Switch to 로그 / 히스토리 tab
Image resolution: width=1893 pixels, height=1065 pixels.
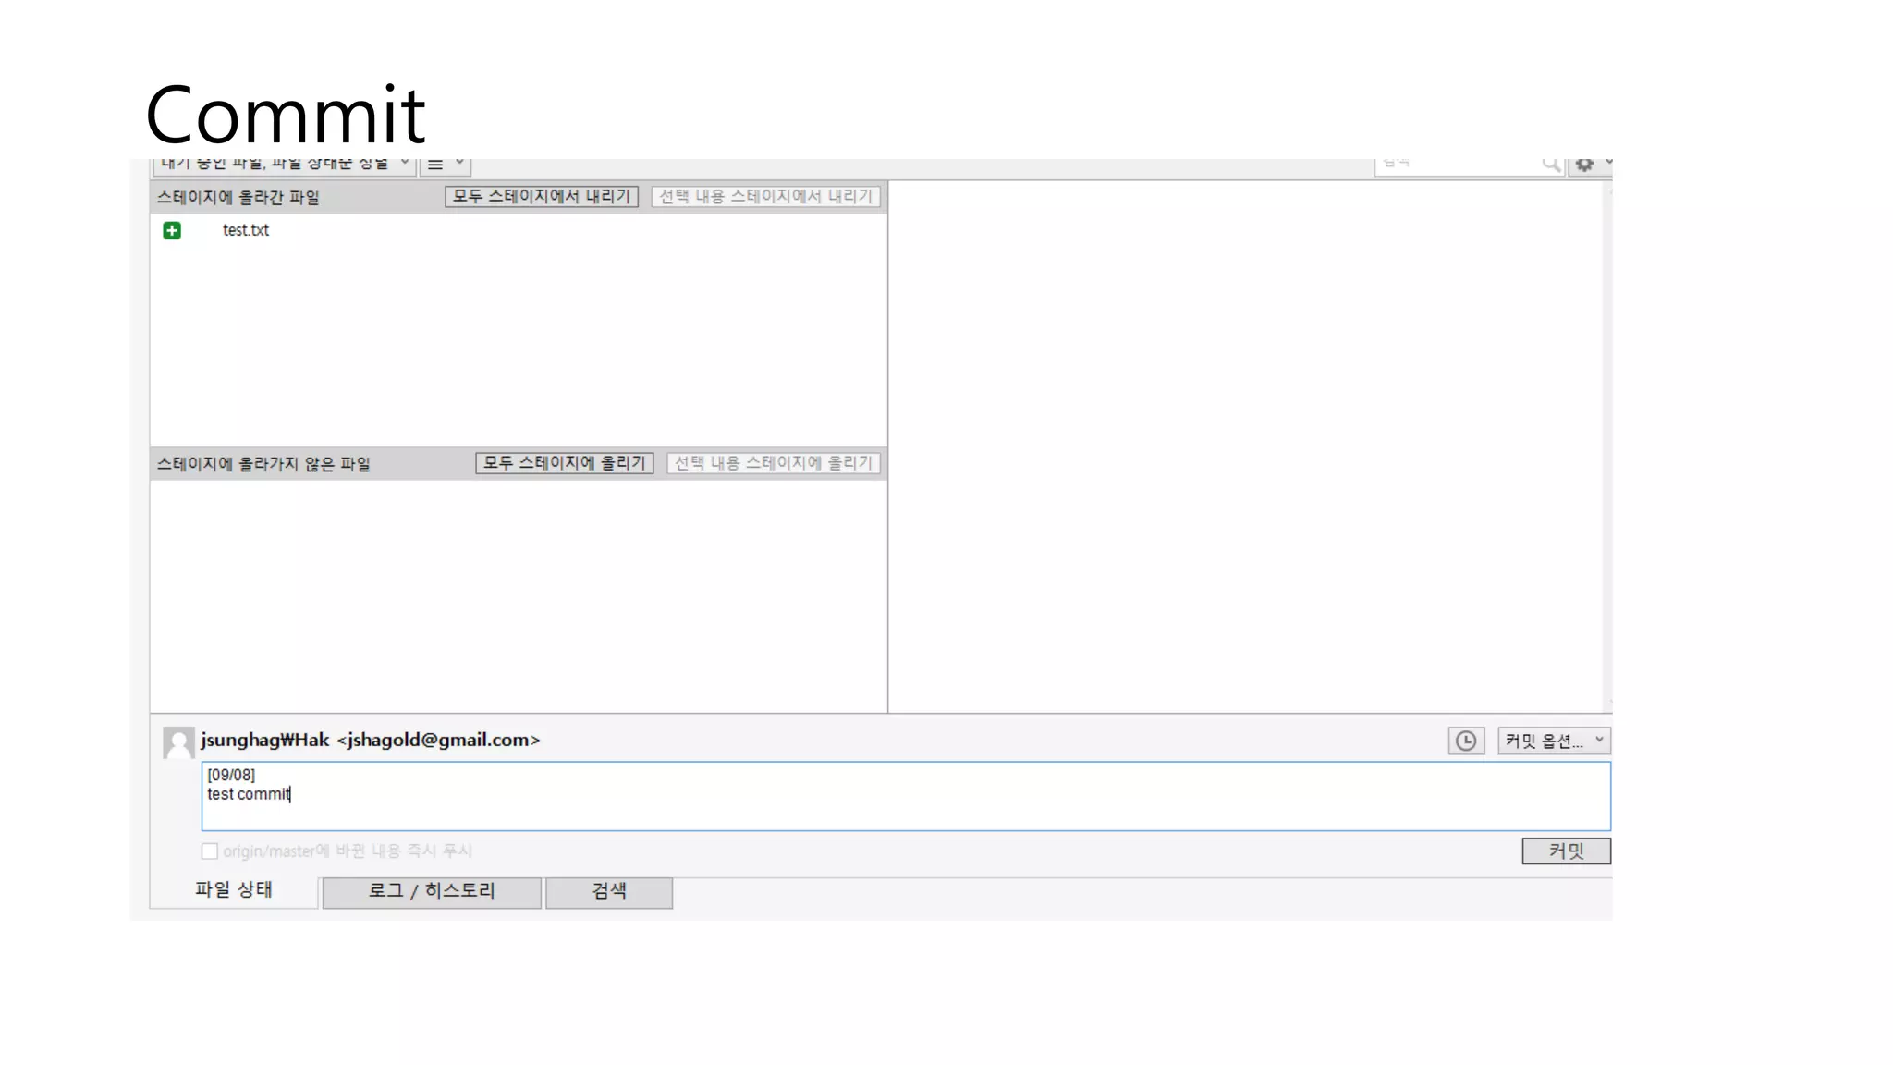point(431,891)
